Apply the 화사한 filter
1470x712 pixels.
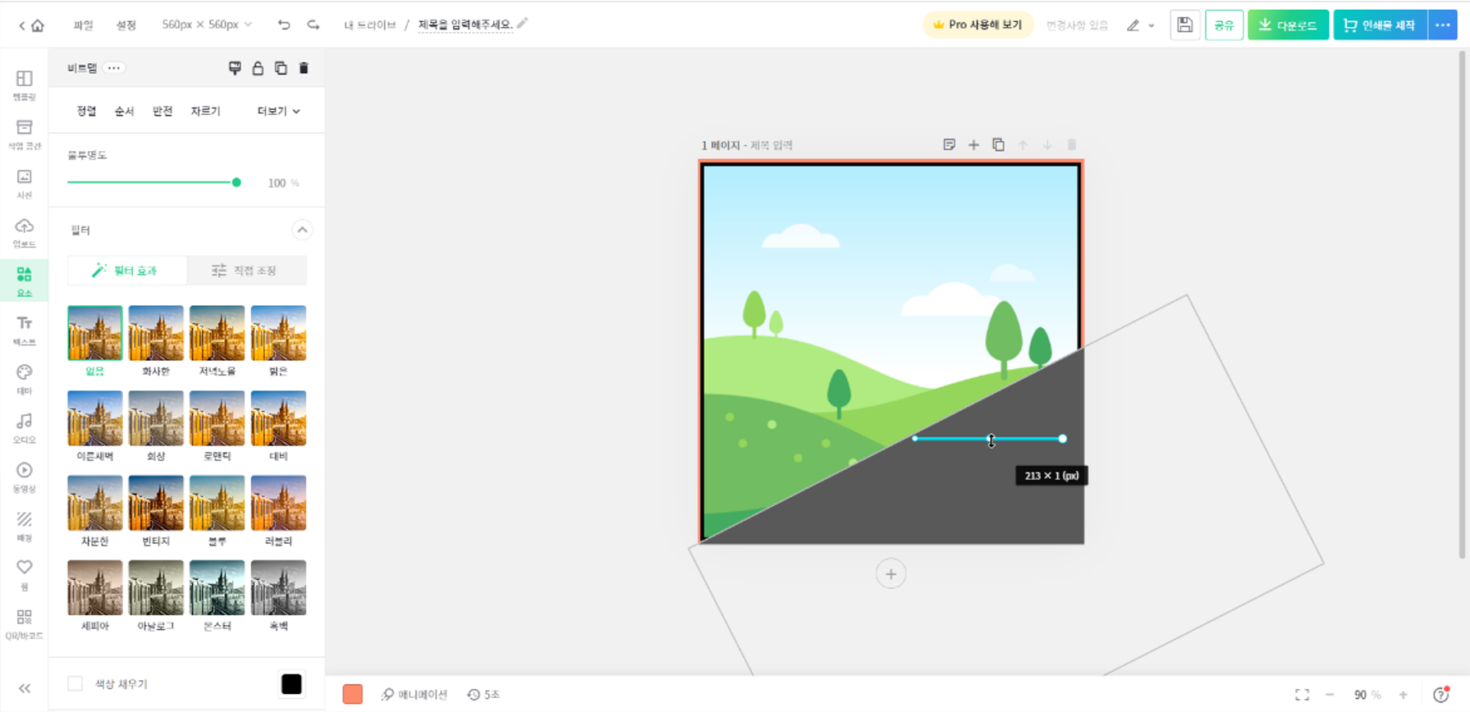pyautogui.click(x=156, y=333)
